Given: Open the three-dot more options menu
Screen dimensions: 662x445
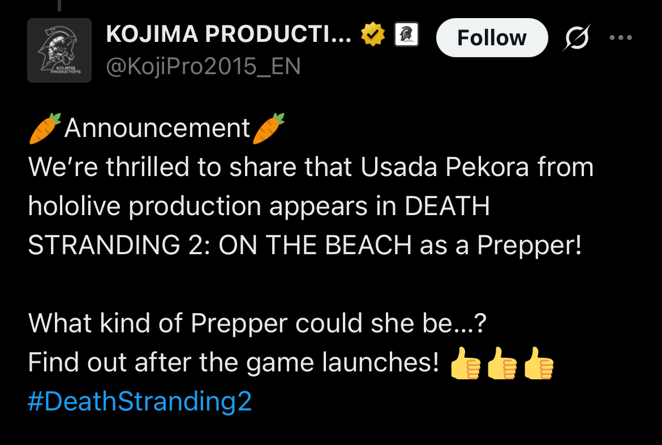Looking at the screenshot, I should 620,38.
